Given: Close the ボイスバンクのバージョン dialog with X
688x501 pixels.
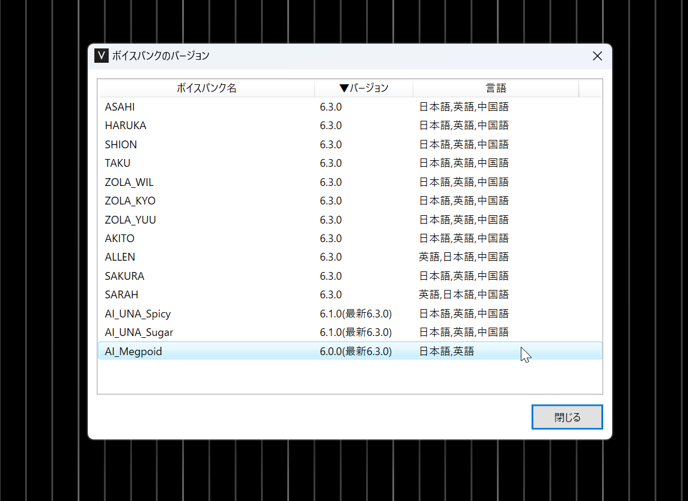Looking at the screenshot, I should coord(597,56).
